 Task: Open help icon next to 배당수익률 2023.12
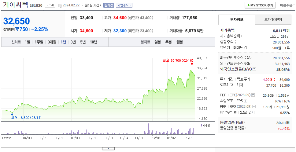pos(253,112)
